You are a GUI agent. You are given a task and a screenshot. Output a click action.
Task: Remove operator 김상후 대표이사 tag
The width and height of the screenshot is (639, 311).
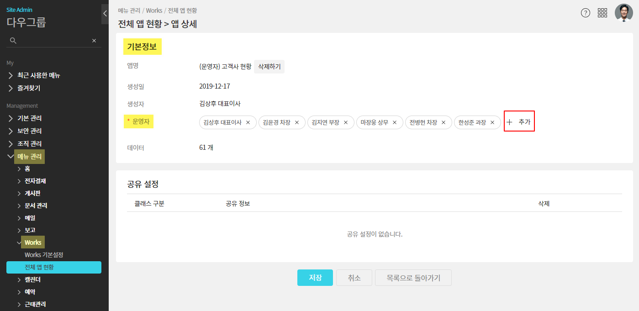[248, 122]
